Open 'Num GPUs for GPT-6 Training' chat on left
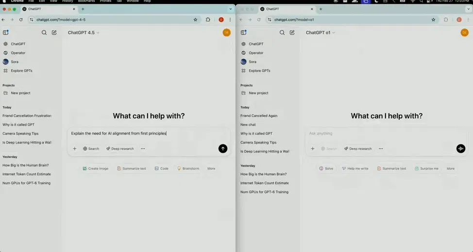 pyautogui.click(x=26, y=183)
